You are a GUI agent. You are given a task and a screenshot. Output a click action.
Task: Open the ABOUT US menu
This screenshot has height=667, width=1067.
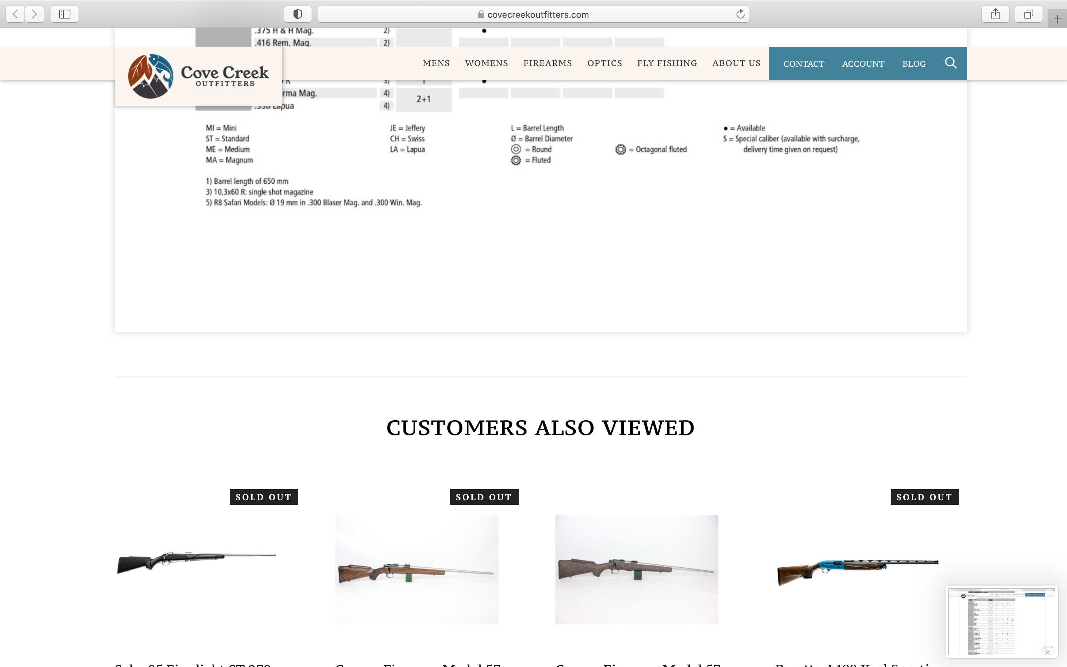[x=736, y=63]
